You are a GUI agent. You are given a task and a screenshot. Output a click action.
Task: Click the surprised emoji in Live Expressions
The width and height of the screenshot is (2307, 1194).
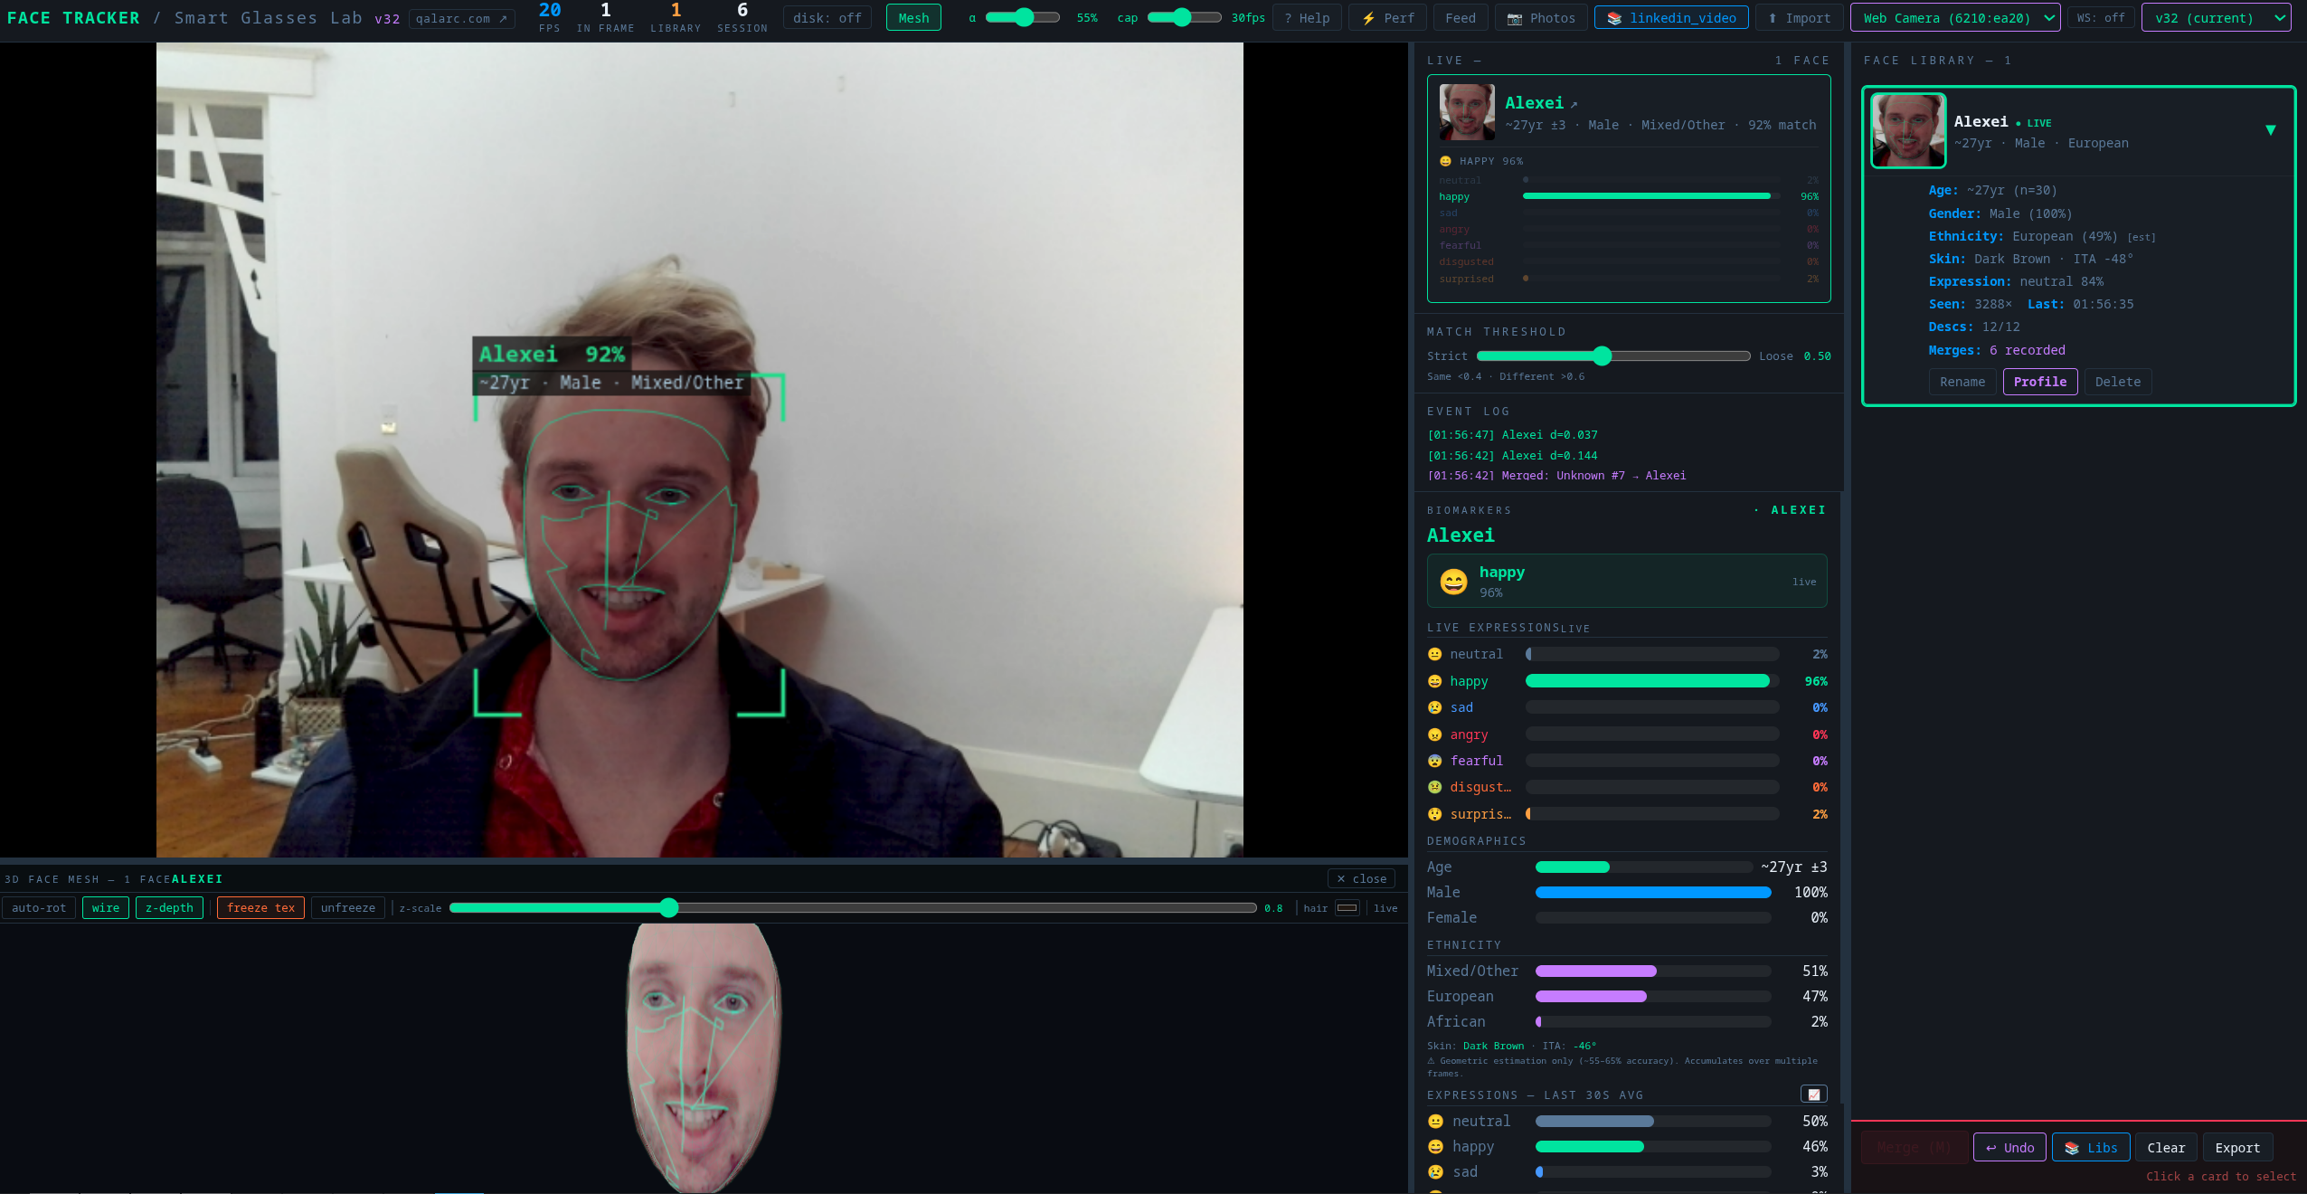pyautogui.click(x=1434, y=814)
